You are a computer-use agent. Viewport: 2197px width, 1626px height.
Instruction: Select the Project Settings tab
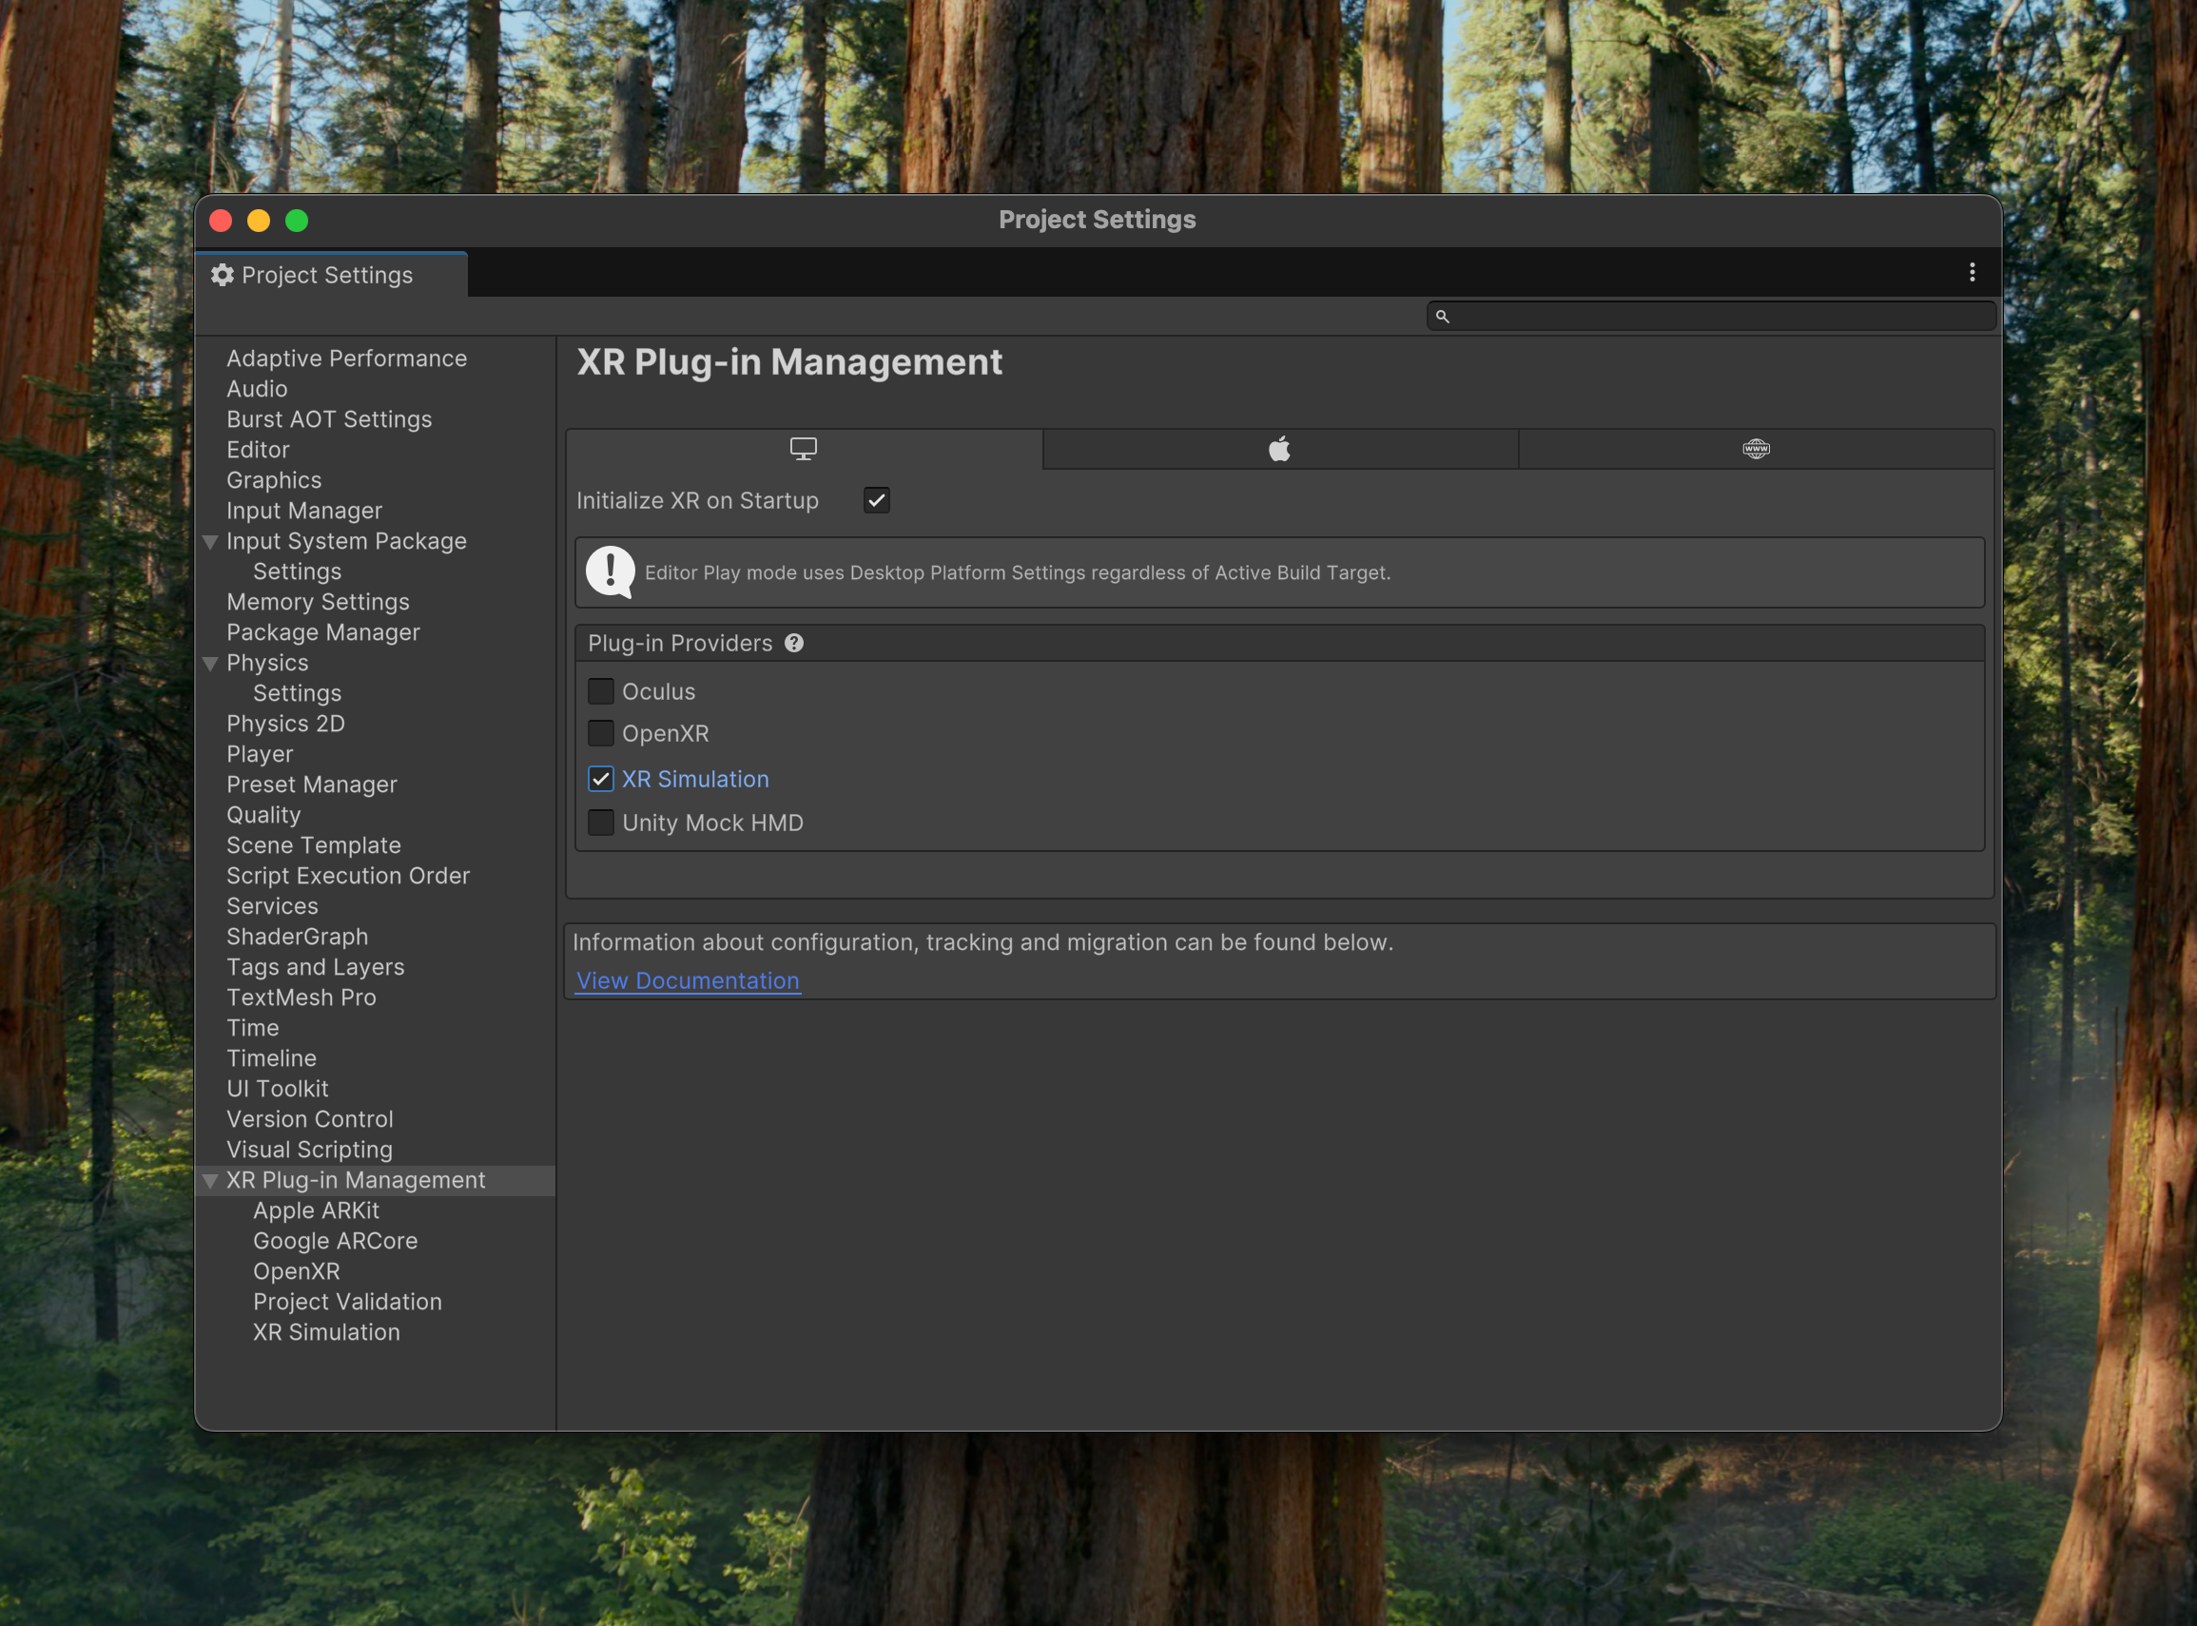329,275
